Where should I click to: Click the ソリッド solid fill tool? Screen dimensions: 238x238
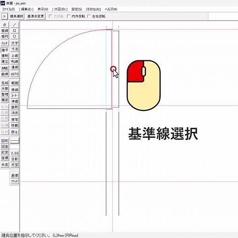15,181
